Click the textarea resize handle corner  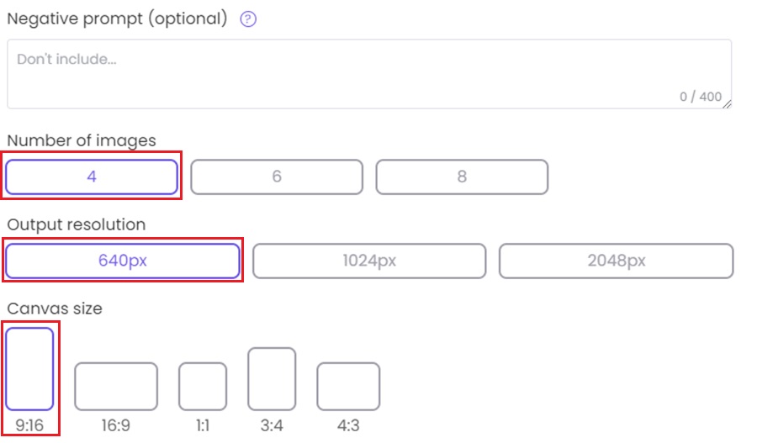pyautogui.click(x=727, y=103)
